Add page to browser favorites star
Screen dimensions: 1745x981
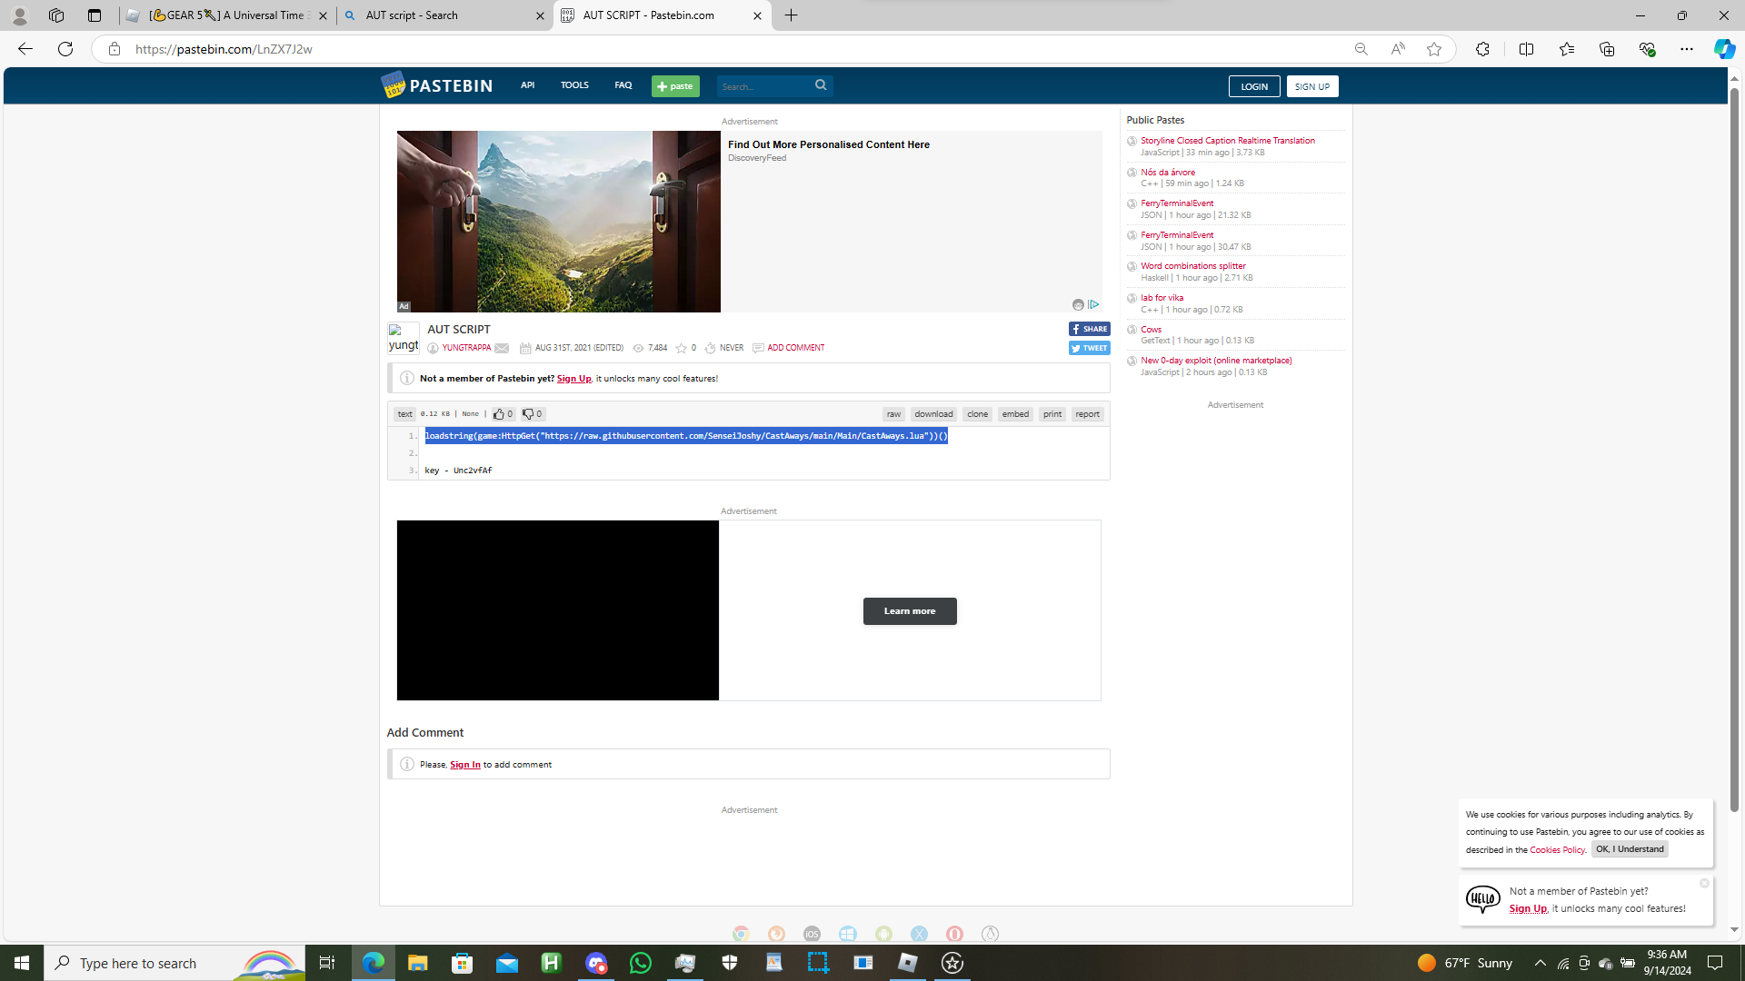coord(1433,49)
